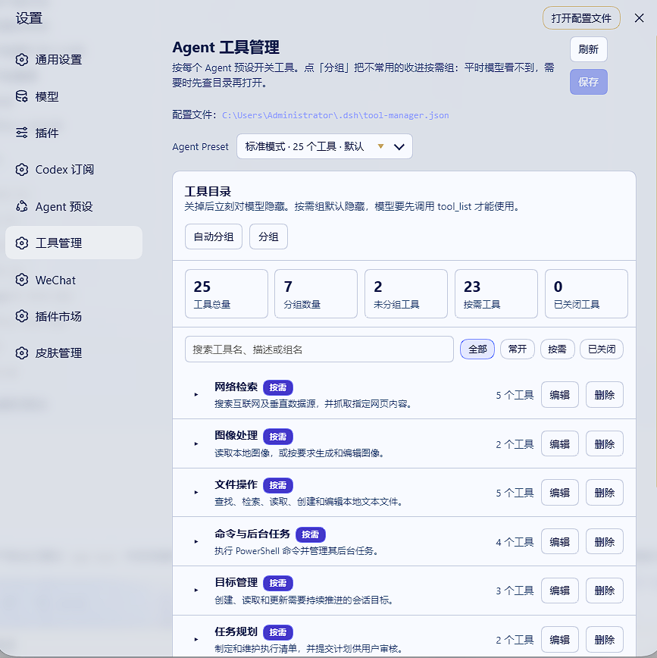The image size is (657, 658).
Task: Open the 模型 settings page
Action: (x=74, y=96)
